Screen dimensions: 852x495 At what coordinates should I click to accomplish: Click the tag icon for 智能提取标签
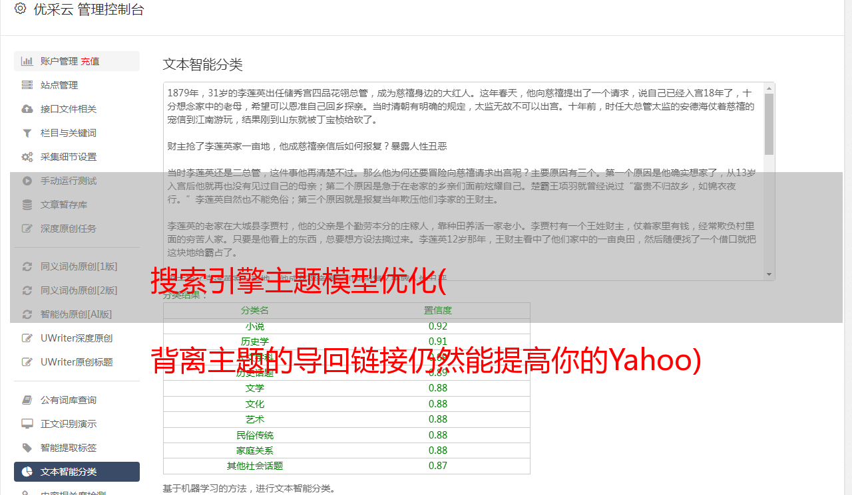tap(27, 448)
